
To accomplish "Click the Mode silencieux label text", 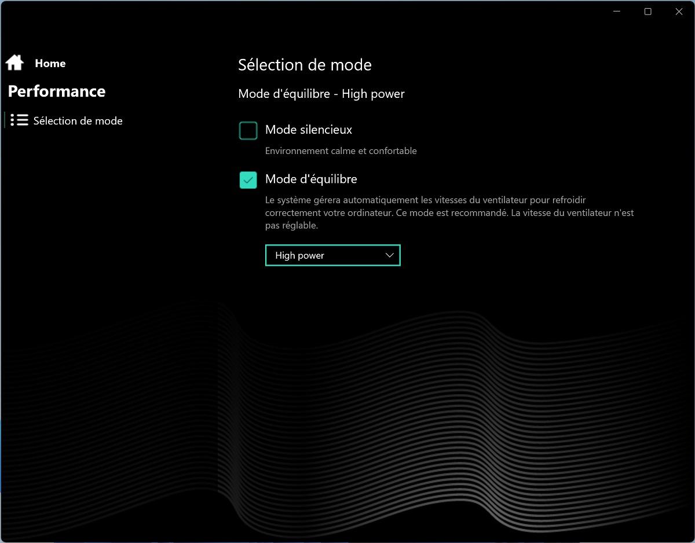I will pos(308,130).
